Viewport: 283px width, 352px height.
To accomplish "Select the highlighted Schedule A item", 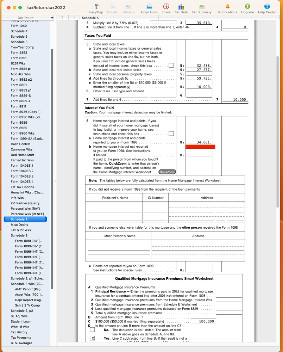I will point(25,219).
